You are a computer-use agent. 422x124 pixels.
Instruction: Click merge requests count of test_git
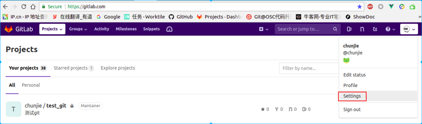point(292,109)
